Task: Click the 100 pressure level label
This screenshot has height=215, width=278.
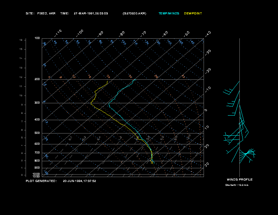Action: [37, 38]
